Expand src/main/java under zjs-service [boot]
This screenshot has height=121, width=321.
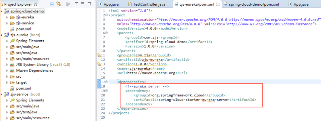click(7, 106)
